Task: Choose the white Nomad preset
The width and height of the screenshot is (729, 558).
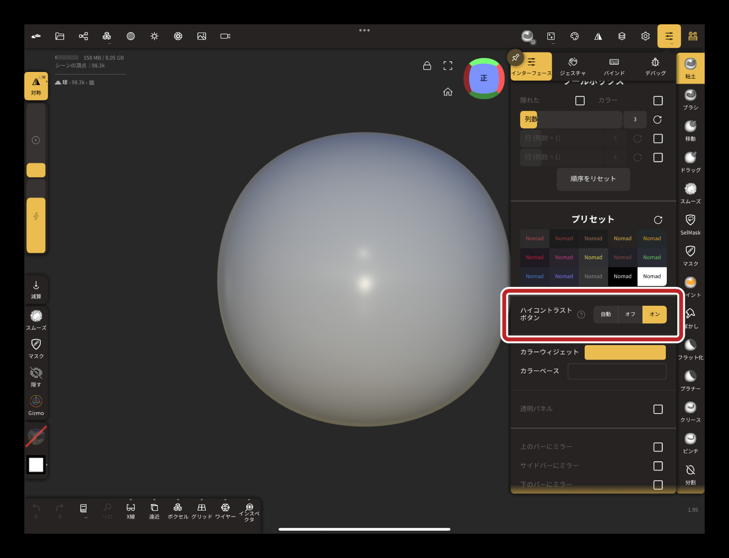Action: pyautogui.click(x=652, y=277)
